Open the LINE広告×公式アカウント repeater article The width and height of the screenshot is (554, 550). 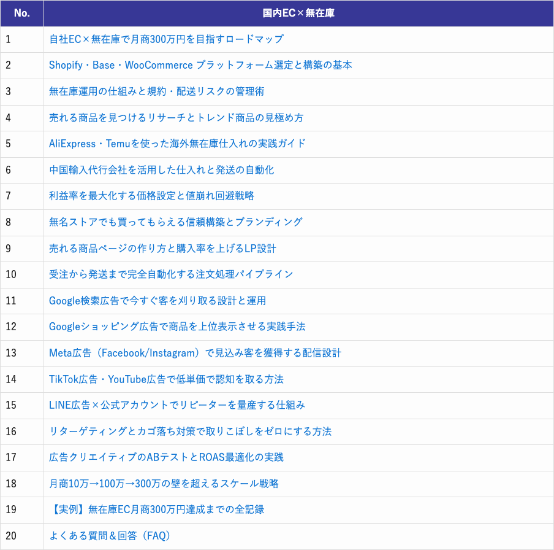pyautogui.click(x=173, y=406)
